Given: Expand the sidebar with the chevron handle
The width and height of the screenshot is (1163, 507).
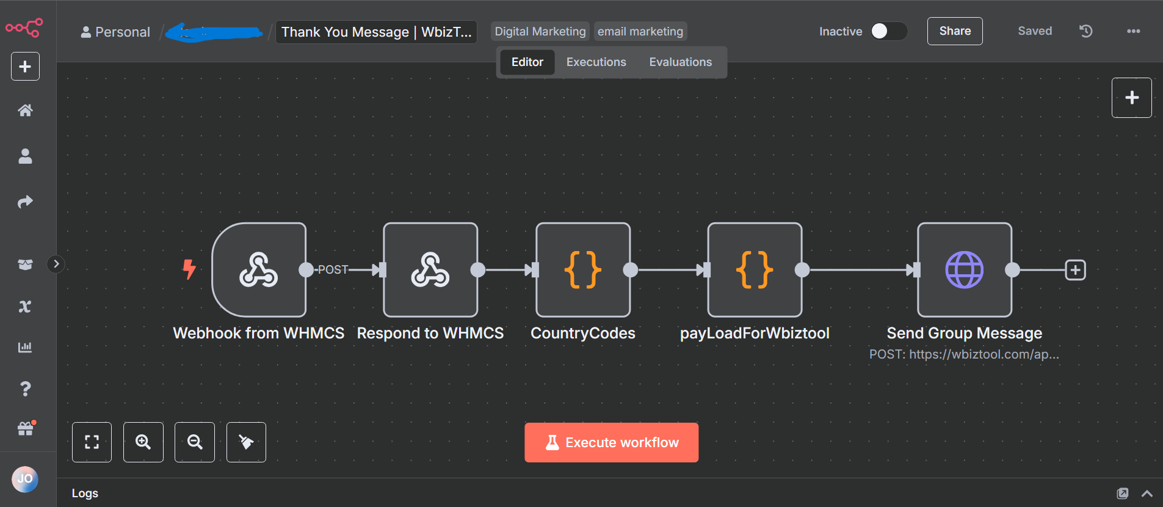Looking at the screenshot, I should coord(56,264).
